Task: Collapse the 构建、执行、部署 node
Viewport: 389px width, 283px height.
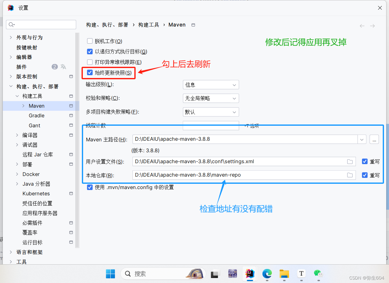Action: [x=11, y=86]
